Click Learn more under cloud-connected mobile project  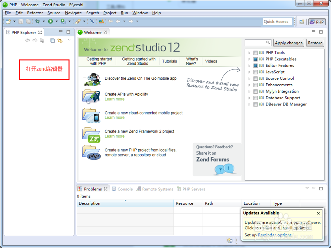pyautogui.click(x=115, y=117)
